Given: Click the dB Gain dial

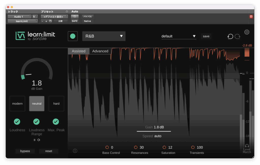Looking at the screenshot, I should pyautogui.click(x=37, y=69).
